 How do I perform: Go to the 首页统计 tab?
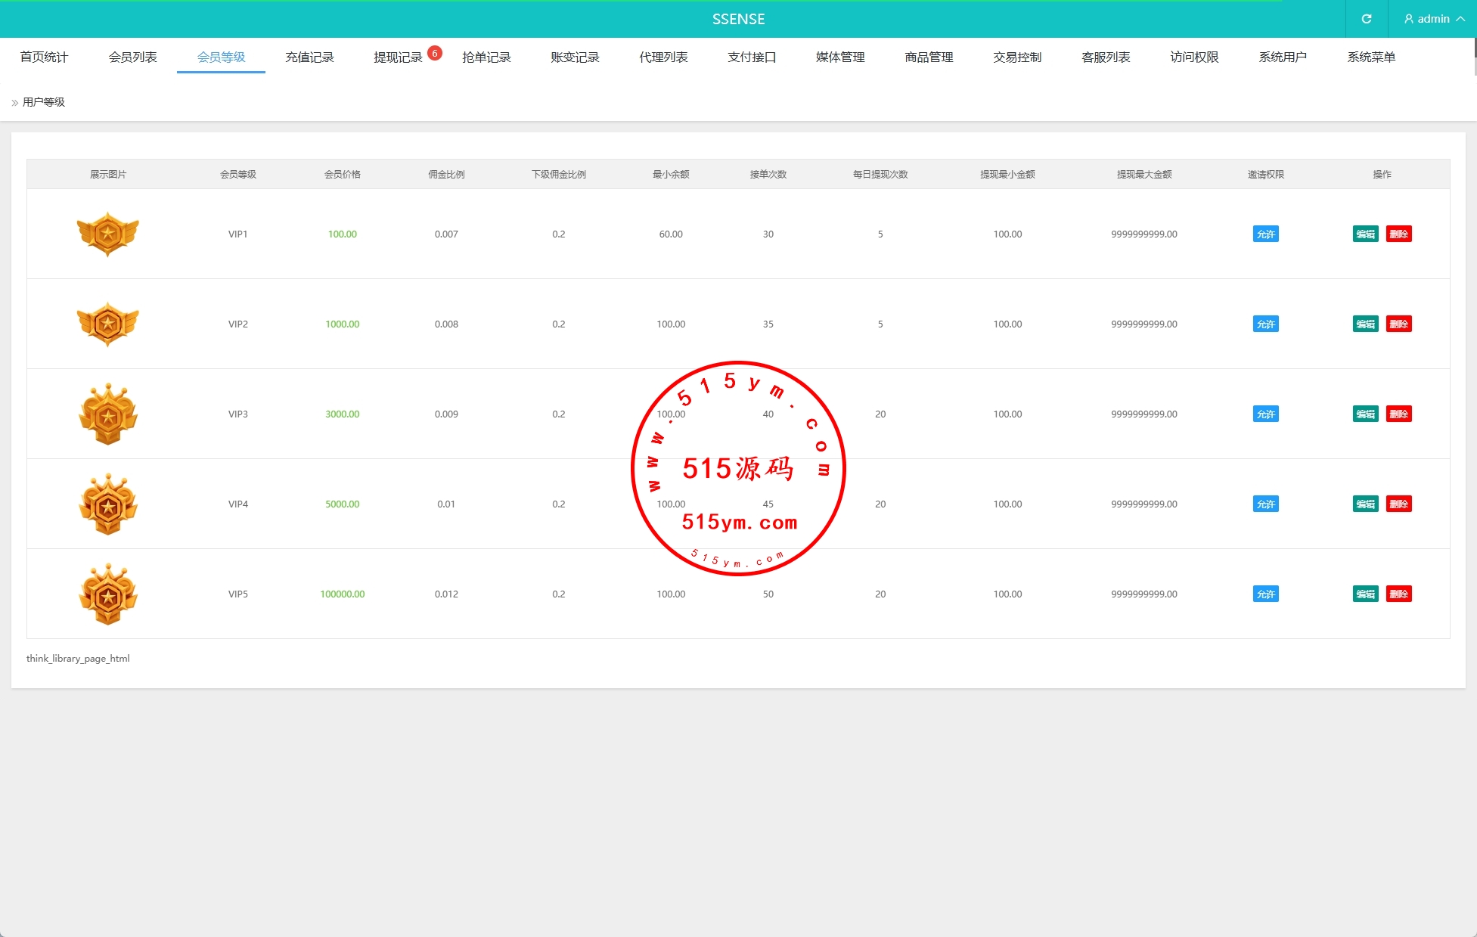(x=44, y=57)
